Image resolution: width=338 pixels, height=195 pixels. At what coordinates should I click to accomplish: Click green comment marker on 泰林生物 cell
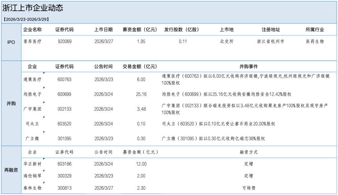[x=44, y=183]
